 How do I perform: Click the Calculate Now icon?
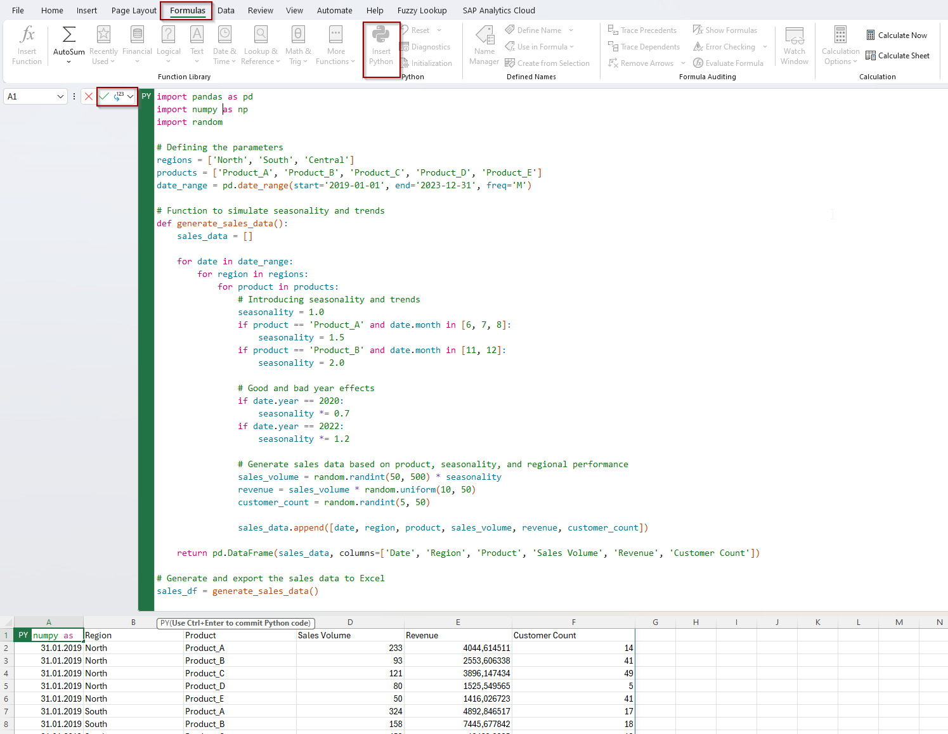pos(871,35)
